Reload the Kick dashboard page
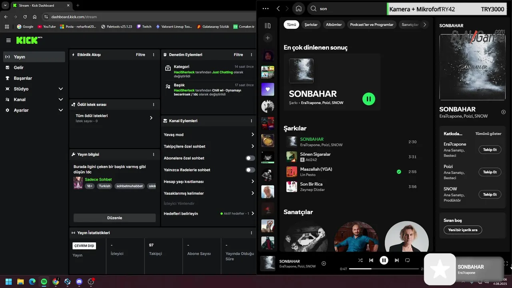Viewport: 512px width, 288px height. [25, 17]
